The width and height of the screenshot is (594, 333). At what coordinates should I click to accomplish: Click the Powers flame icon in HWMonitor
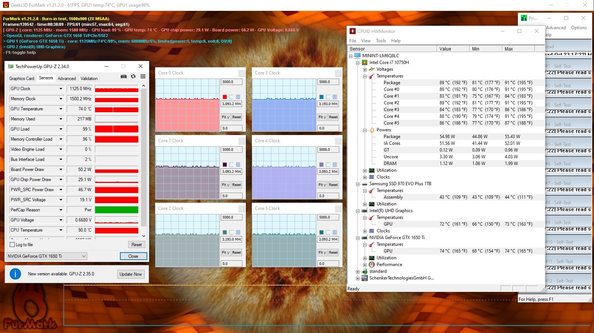point(372,130)
